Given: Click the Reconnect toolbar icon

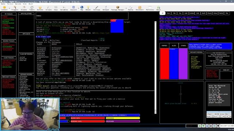Looking at the screenshot, I should tap(140, 8).
